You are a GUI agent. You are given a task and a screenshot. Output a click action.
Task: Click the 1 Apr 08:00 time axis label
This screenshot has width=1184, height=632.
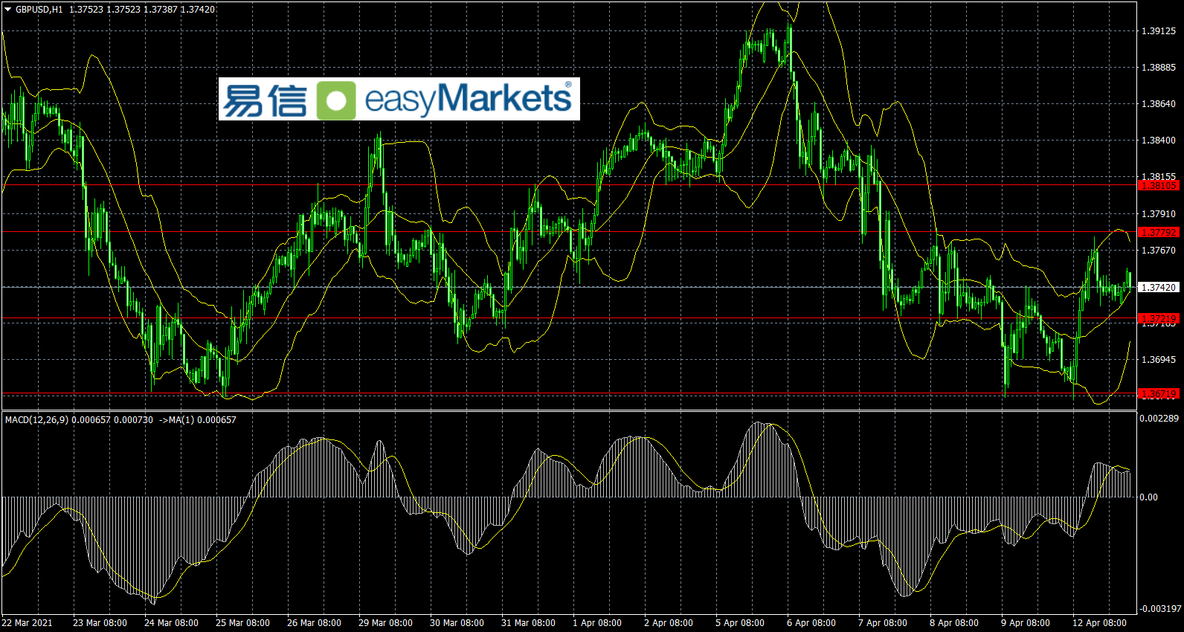click(x=597, y=623)
